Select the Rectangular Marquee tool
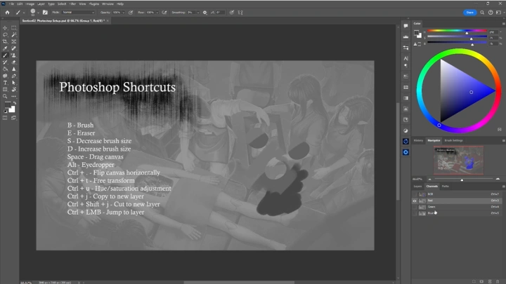 click(14, 28)
